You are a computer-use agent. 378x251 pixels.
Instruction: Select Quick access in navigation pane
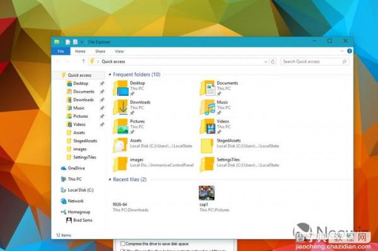tap(79, 75)
